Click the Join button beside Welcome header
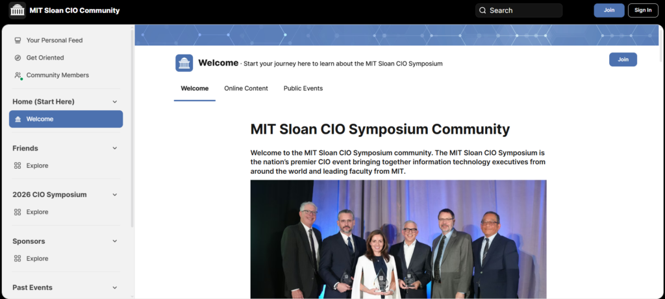This screenshot has width=665, height=299. (x=623, y=59)
